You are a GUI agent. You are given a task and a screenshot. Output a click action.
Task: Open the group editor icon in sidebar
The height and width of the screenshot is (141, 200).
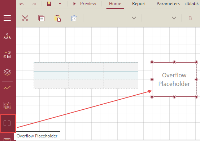7,55
